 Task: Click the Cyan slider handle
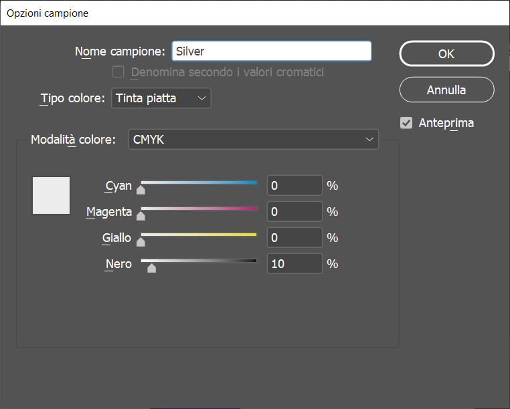141,190
